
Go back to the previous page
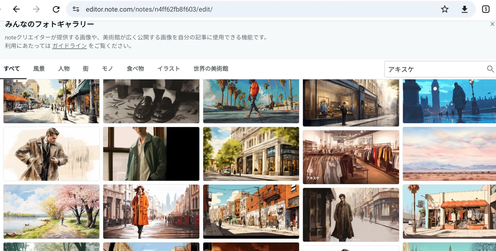pos(17,9)
